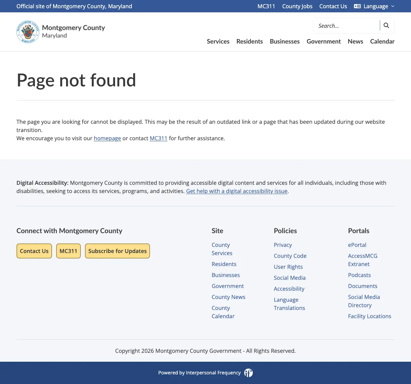Open Government link in footer
The width and height of the screenshot is (411, 384).
(x=228, y=286)
